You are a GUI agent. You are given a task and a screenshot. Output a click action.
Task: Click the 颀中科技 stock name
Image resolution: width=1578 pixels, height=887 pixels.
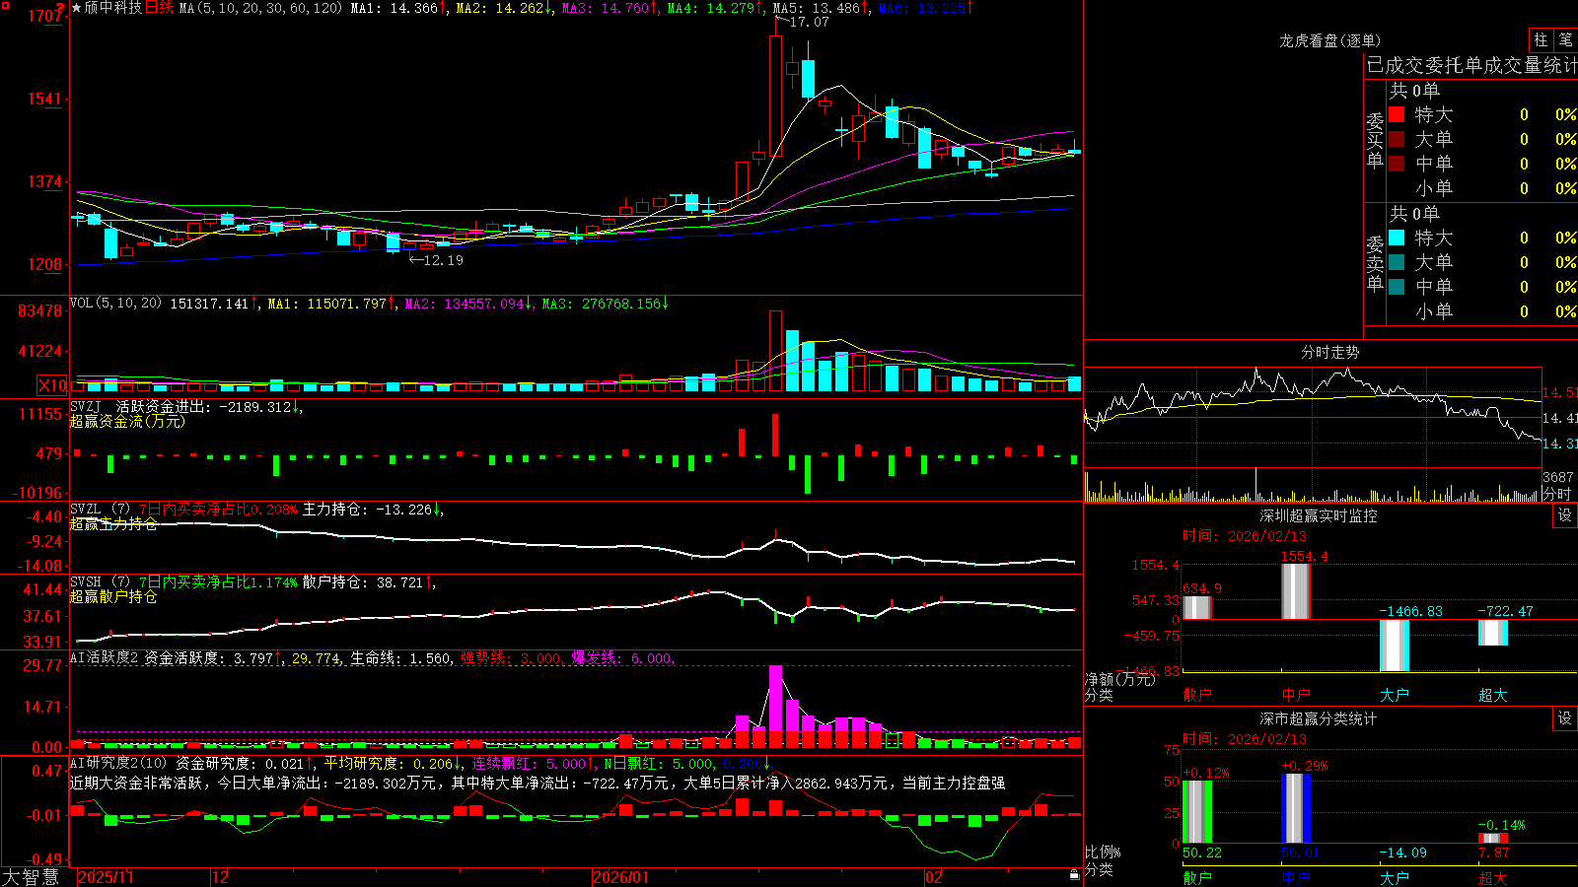tap(113, 8)
